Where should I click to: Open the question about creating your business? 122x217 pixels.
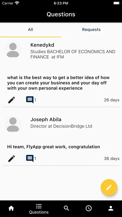pyautogui.click(x=58, y=83)
